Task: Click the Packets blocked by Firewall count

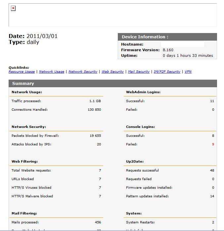Action: [x=95, y=136]
